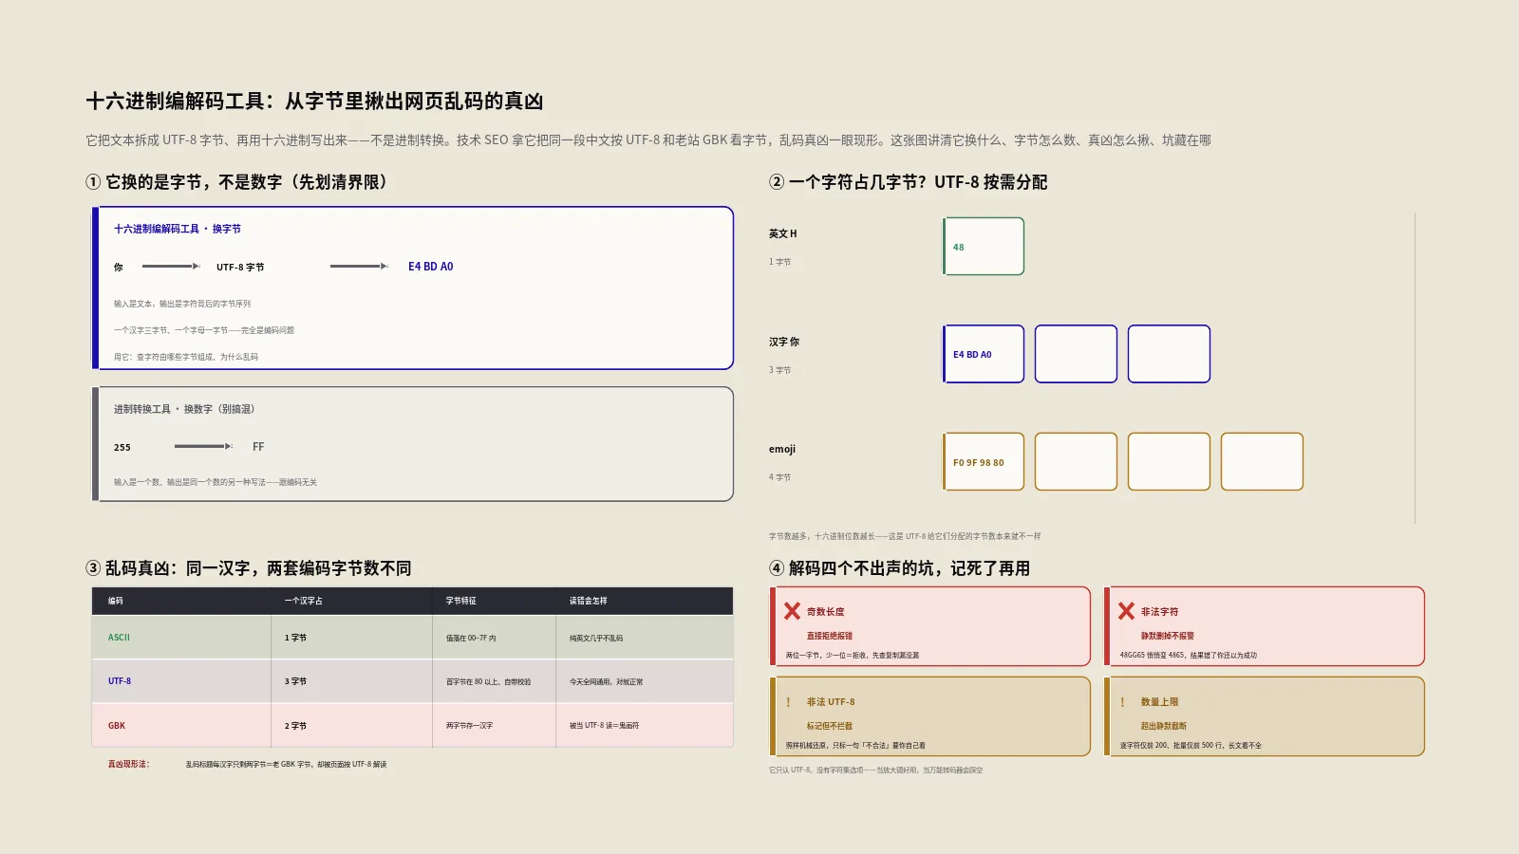The width and height of the screenshot is (1519, 854).
Task: Select the green byte box labeled 48
Action: point(984,247)
